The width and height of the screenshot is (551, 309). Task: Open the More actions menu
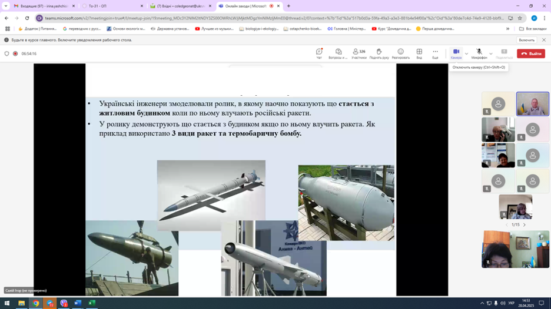[435, 53]
